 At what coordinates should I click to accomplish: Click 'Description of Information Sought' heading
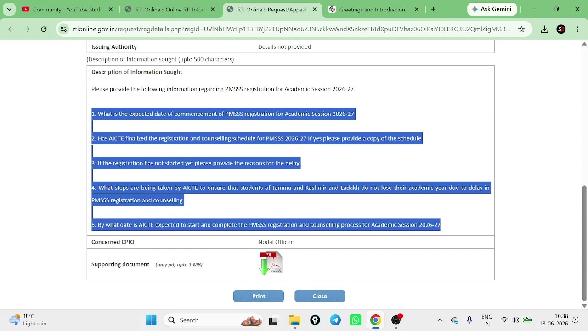[x=136, y=72]
